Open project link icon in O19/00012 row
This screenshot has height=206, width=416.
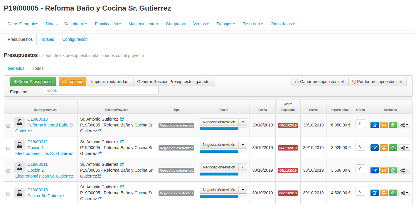coord(100,153)
